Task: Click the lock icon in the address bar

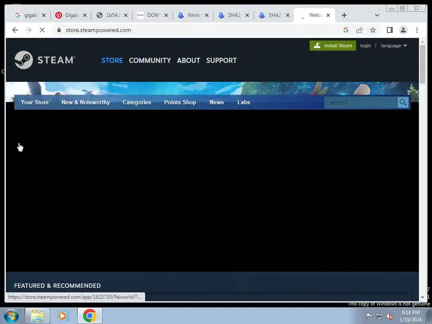Action: [59, 30]
